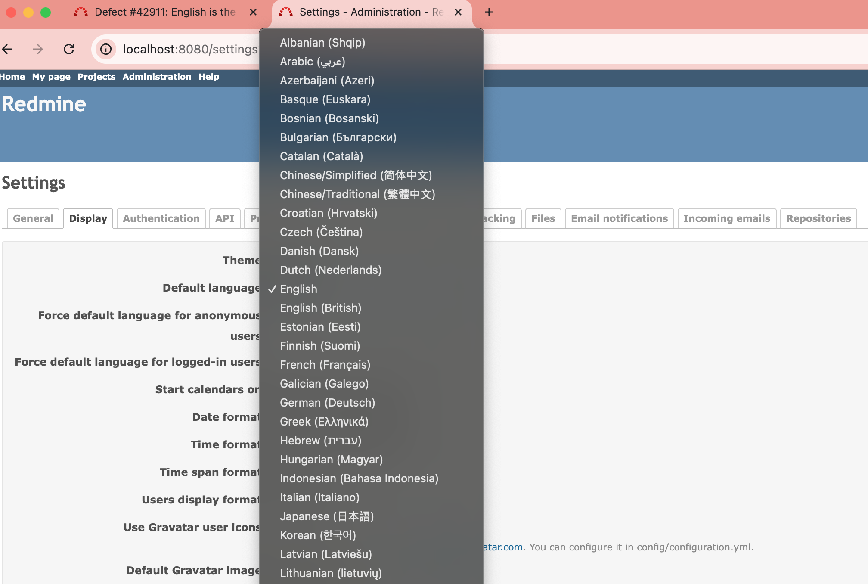The width and height of the screenshot is (868, 584).
Task: Switch to the General settings tab
Action: coord(33,218)
